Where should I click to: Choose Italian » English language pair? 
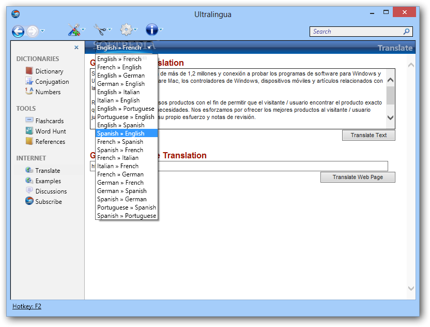click(127, 100)
